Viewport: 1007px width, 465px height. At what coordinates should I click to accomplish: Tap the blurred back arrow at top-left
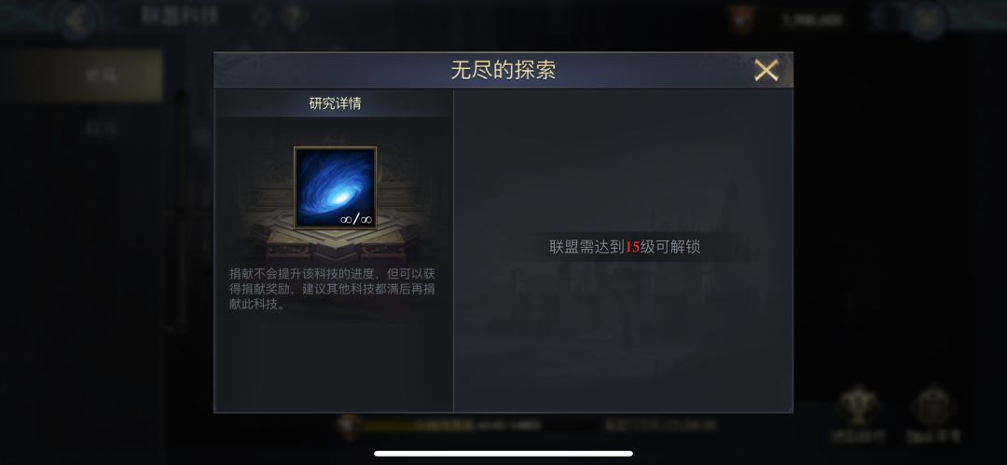click(x=77, y=21)
